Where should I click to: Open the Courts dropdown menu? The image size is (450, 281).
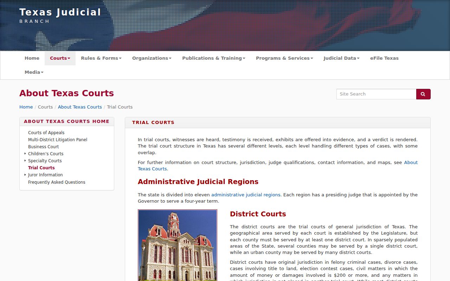[x=60, y=58]
